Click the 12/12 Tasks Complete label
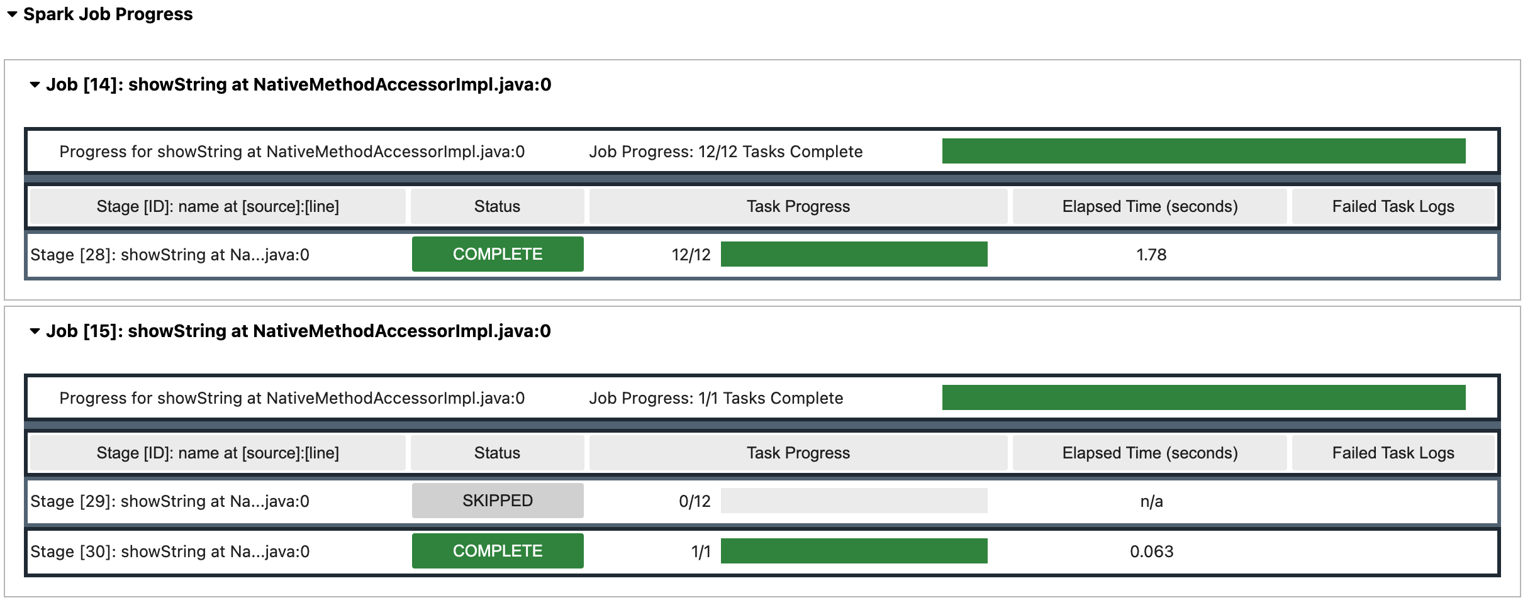The width and height of the screenshot is (1535, 610). pos(725,151)
